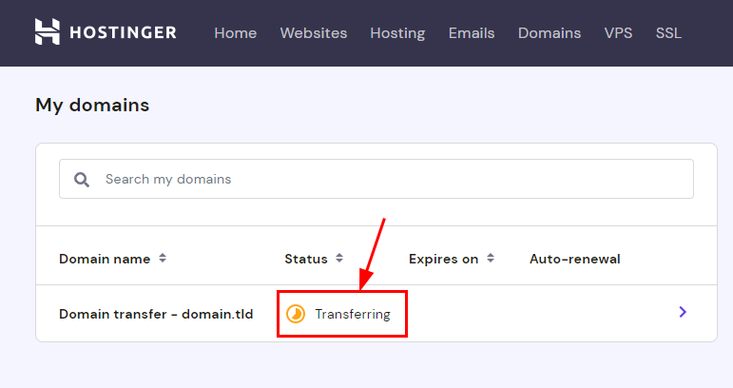Open the Domain transfer - domain.tld entry
This screenshot has height=388, width=733.
pos(156,314)
